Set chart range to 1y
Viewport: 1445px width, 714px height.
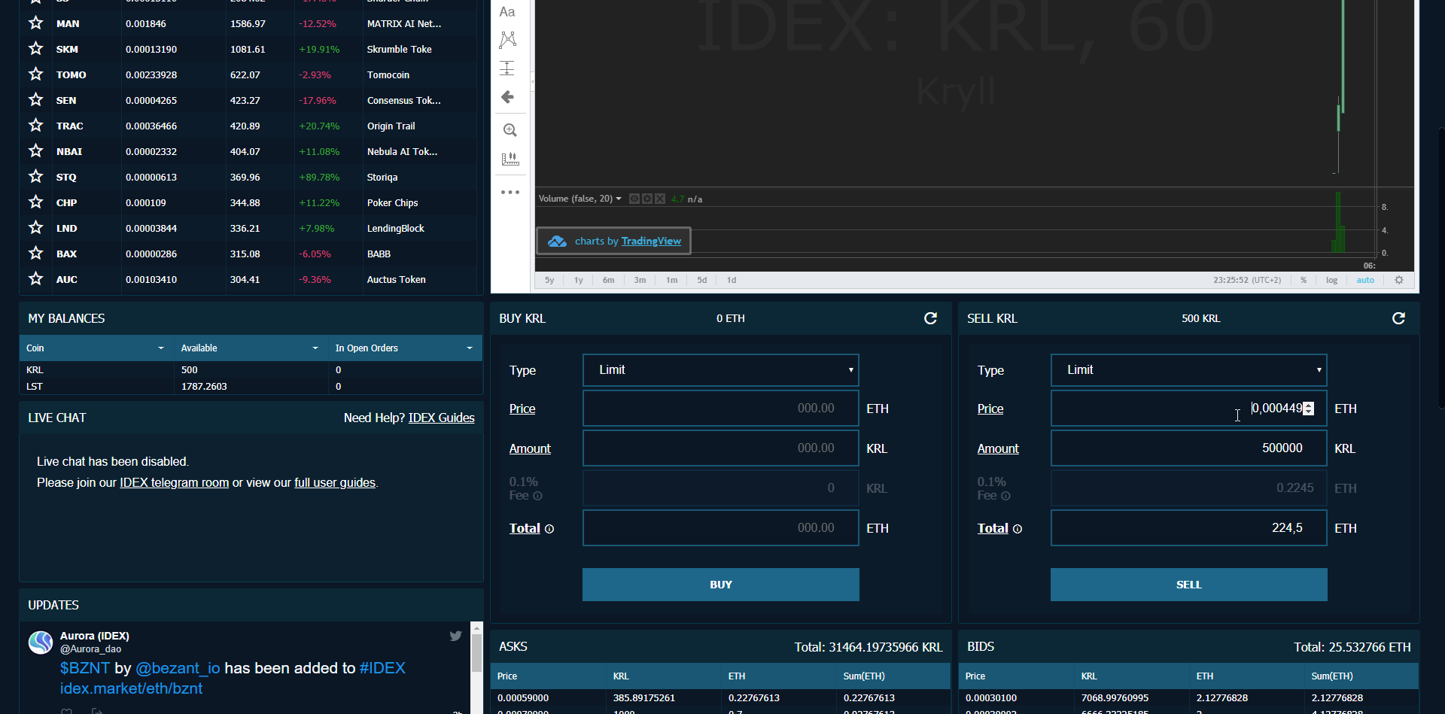579,280
